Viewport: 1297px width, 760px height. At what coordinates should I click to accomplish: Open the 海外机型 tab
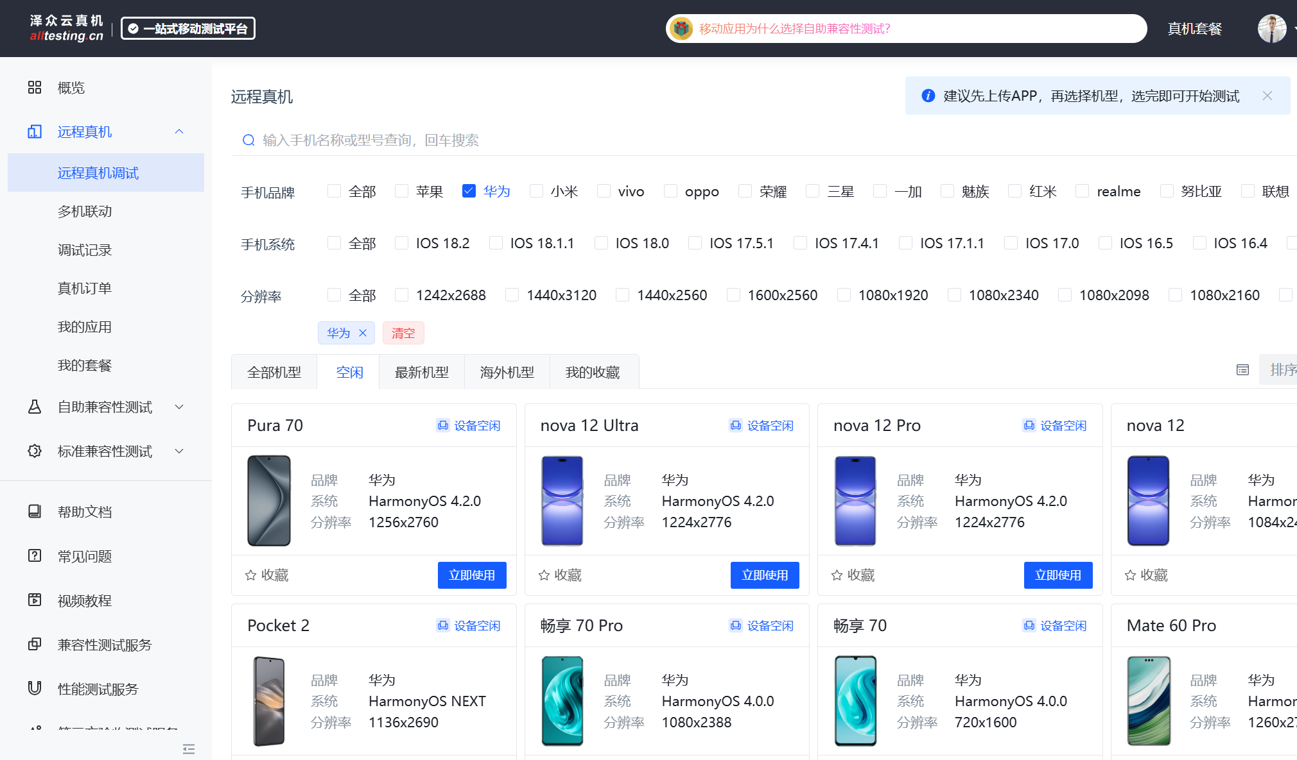507,372
